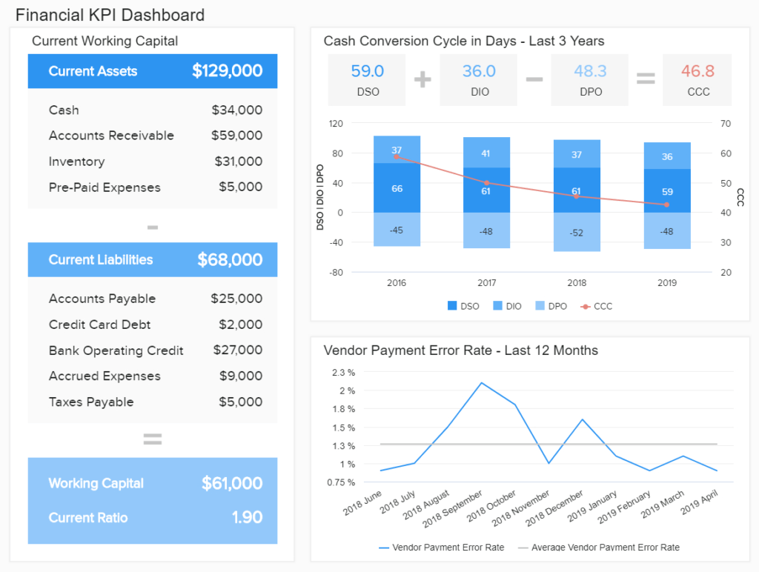Click the minus symbol below Pre-Paid Expenses
Screen dimensions: 759x572
pyautogui.click(x=152, y=227)
